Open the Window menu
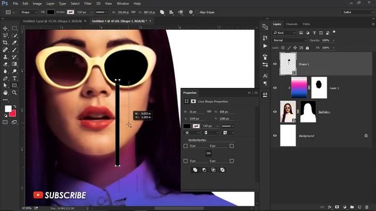The height and width of the screenshot is (211, 376). tap(123, 4)
